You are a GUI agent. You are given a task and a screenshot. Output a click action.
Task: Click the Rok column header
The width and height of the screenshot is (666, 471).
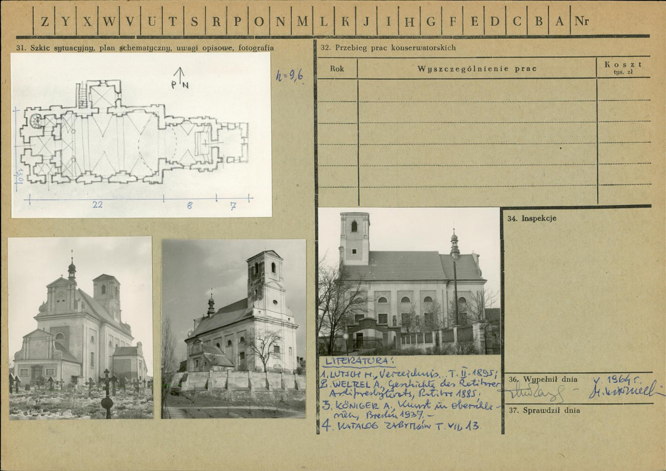[337, 69]
